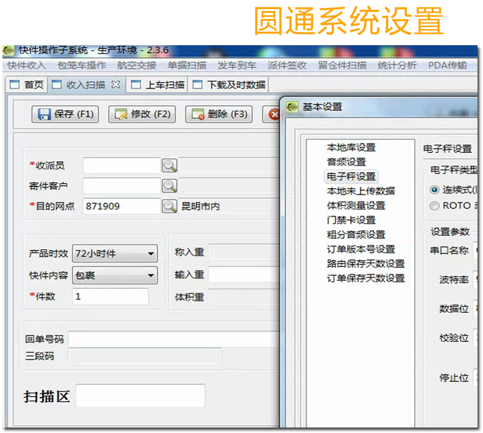The width and height of the screenshot is (483, 433).
Task: Click the 寄件客户 input field
Action: coord(122,186)
